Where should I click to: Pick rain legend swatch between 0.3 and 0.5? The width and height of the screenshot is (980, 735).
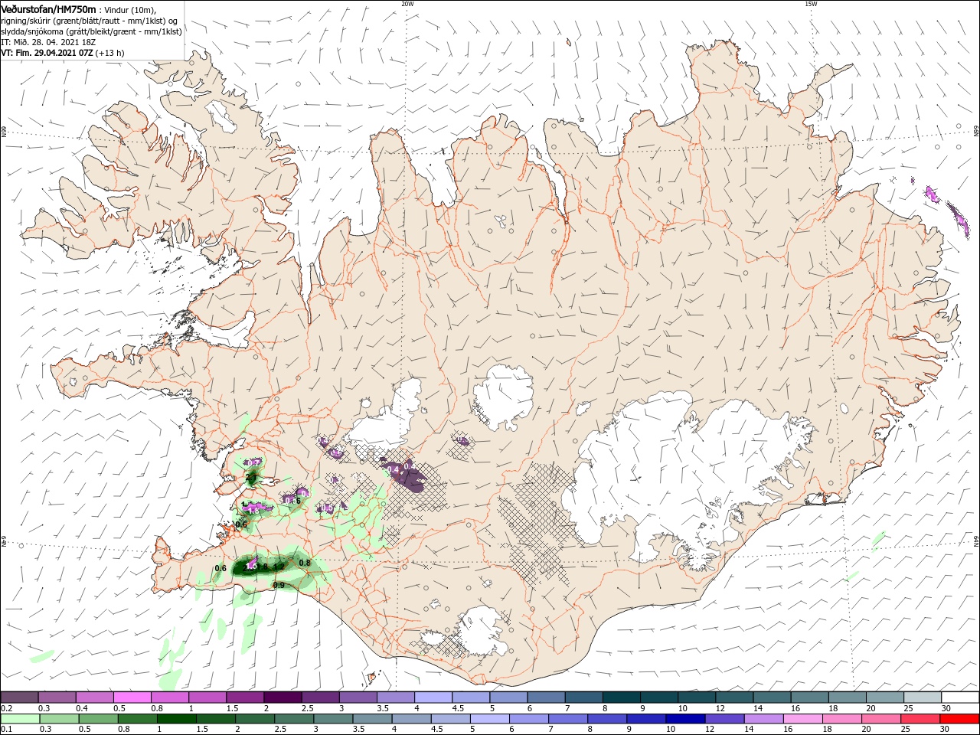pos(59,719)
